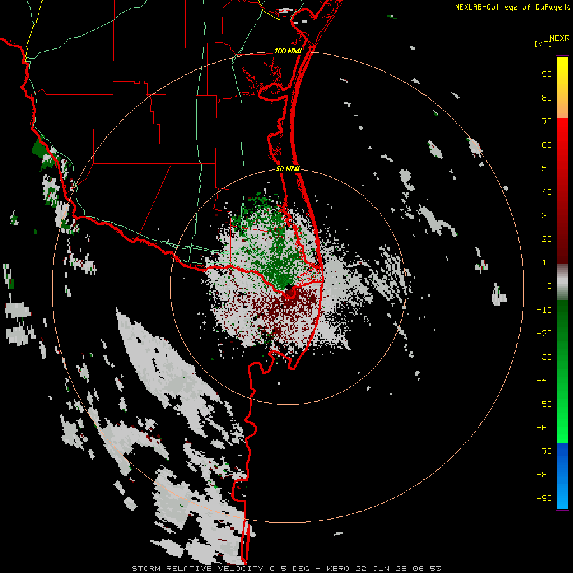Click the -70 value on the velocity scale
The height and width of the screenshot is (573, 573).
544,451
